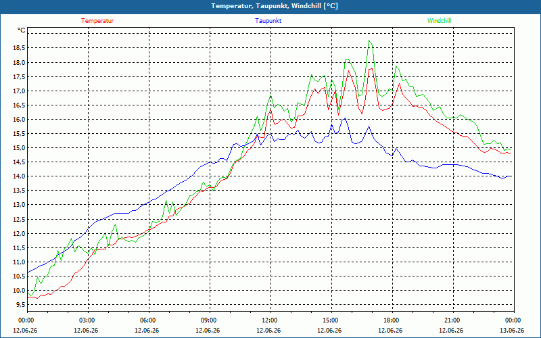The image size is (541, 338).
Task: Select the 03:00 time axis label
Action: coord(89,320)
